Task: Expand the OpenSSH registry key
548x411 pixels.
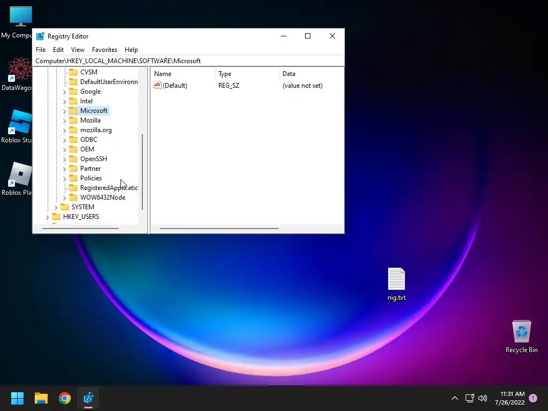Action: [64, 159]
